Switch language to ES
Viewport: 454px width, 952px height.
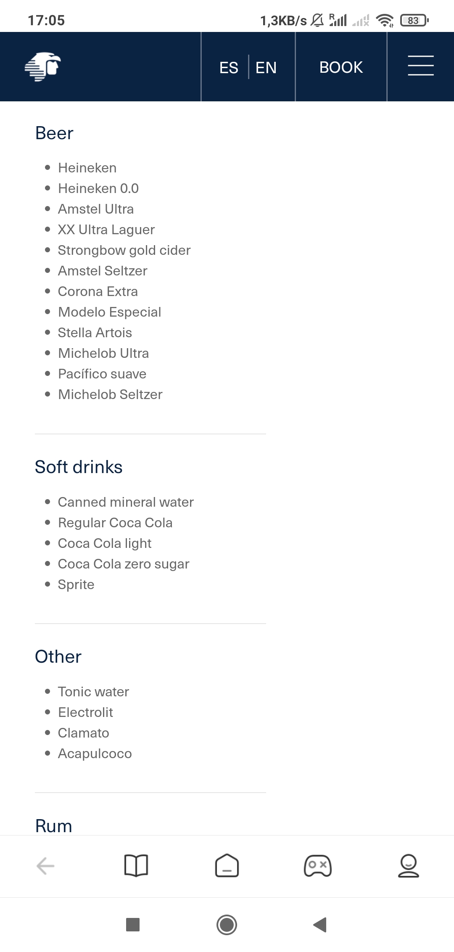pyautogui.click(x=229, y=67)
